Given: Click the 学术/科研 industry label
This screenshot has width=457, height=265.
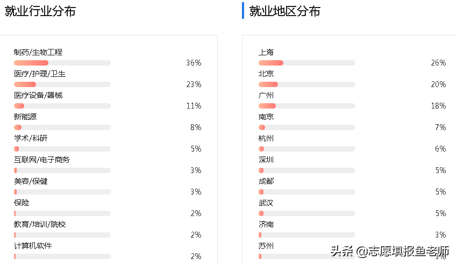Looking at the screenshot, I should [x=31, y=138].
